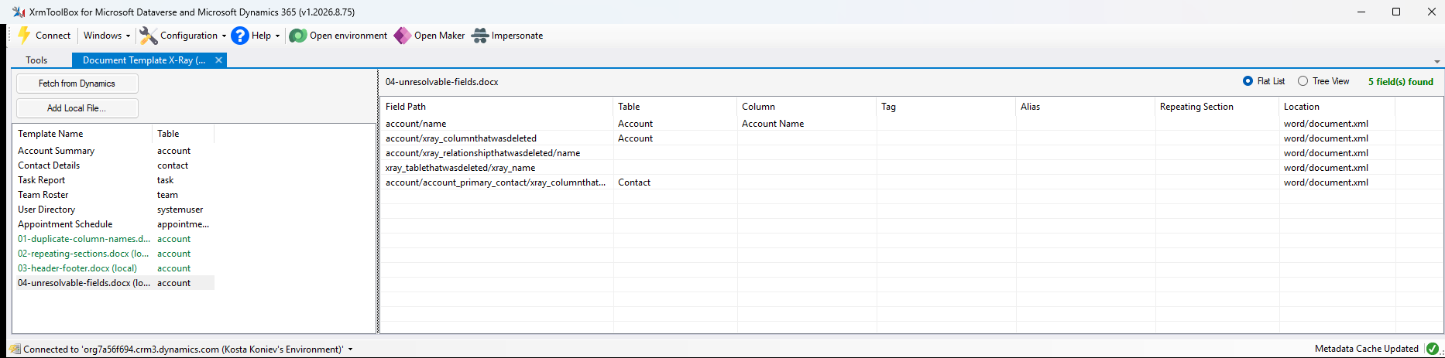Click the XrmToolBox app icon in title bar
This screenshot has width=1445, height=358.
(19, 12)
